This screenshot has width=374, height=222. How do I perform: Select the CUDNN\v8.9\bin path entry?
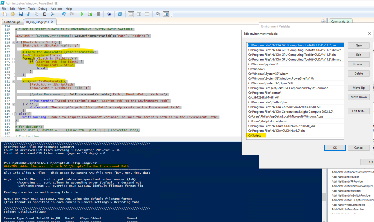[x=296, y=131]
